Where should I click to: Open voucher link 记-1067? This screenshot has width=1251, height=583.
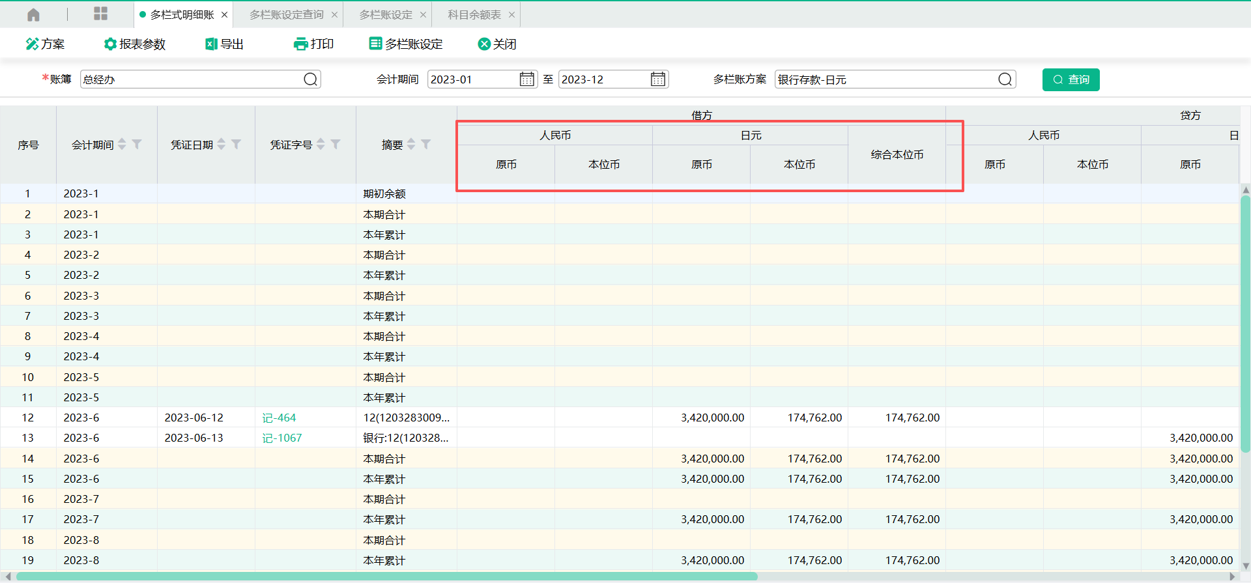281,438
